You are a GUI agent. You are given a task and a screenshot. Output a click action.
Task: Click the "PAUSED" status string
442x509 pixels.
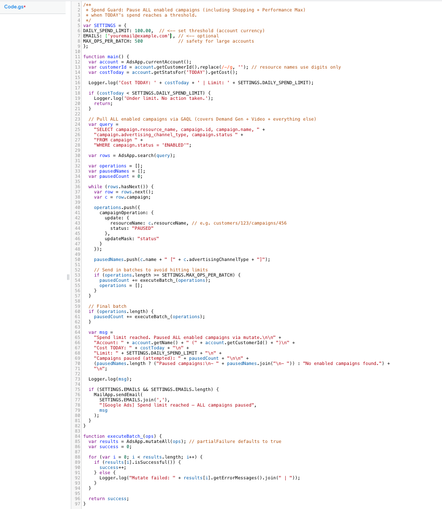[x=142, y=228]
